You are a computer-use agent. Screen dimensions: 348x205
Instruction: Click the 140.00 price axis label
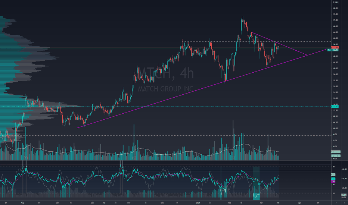(335, 68)
